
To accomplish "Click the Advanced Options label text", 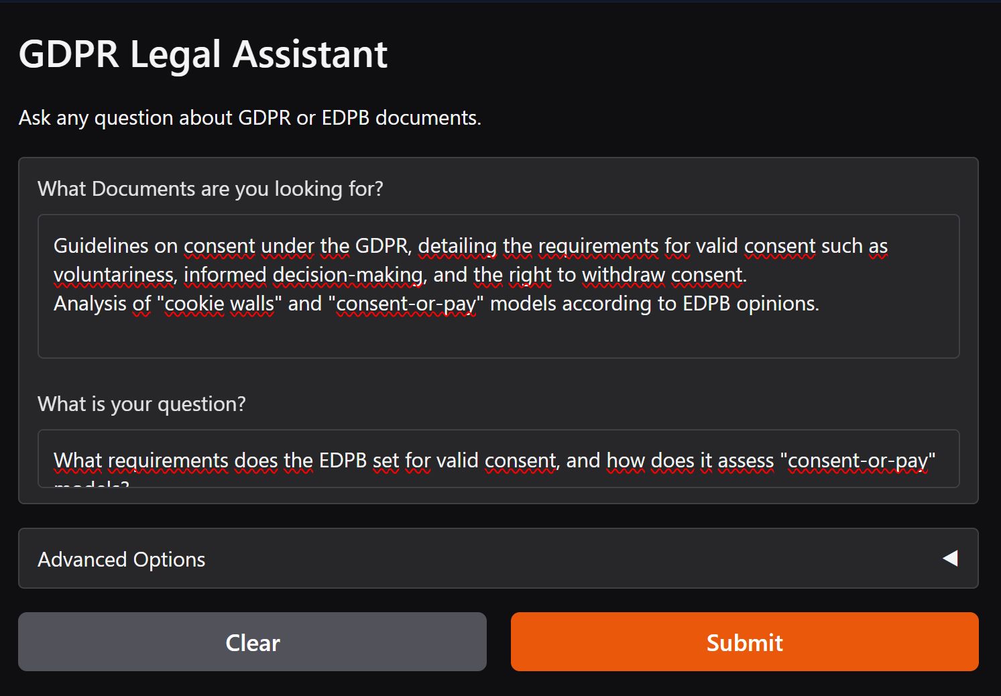I will pos(121,559).
